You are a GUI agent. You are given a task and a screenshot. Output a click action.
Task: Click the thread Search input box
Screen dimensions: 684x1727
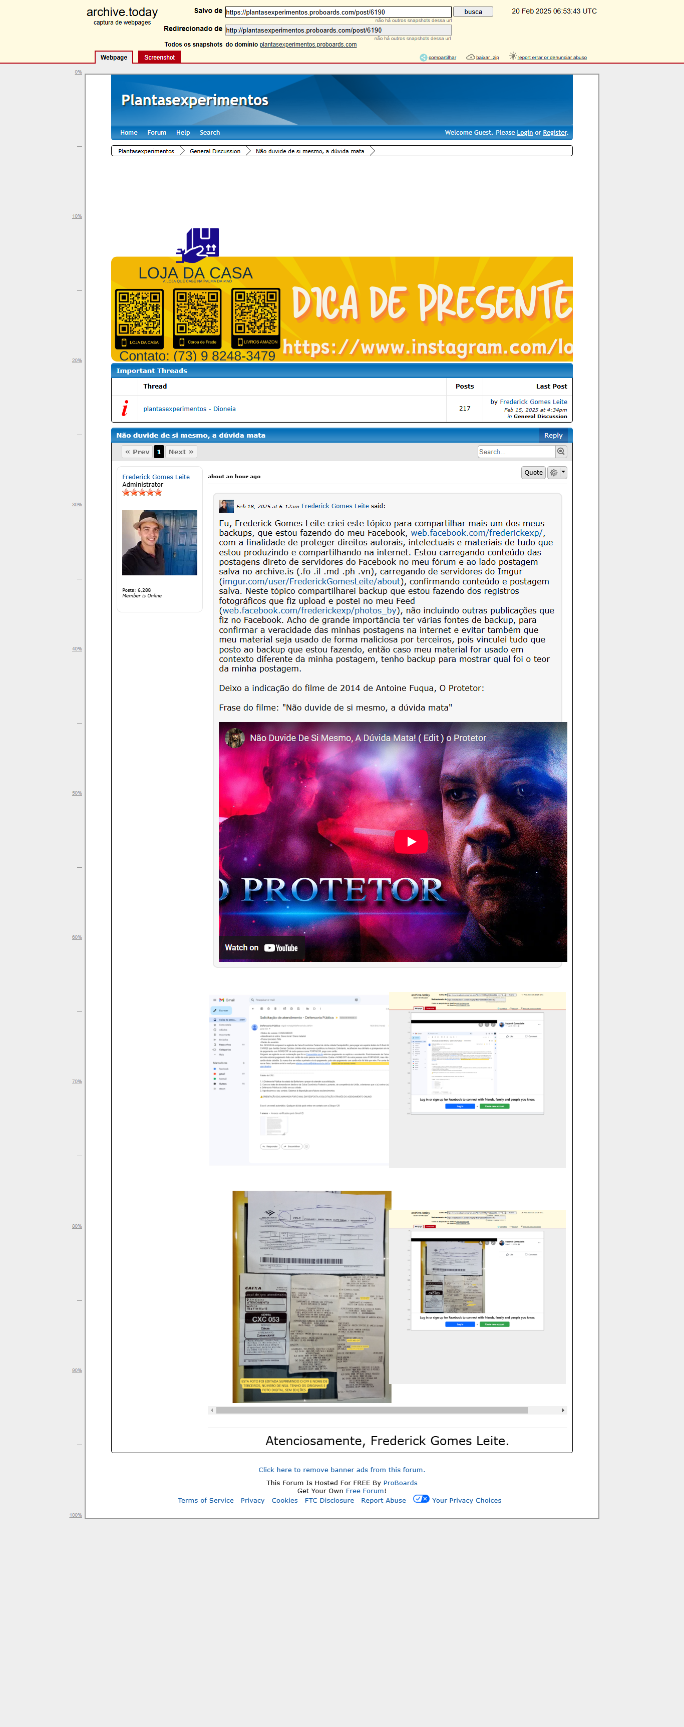coord(516,452)
